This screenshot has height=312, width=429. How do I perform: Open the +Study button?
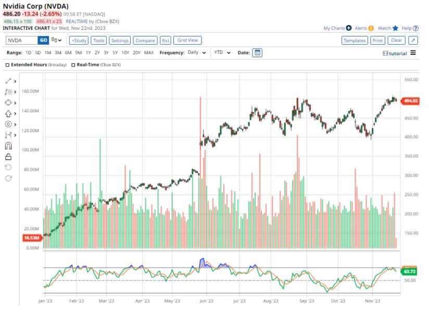(79, 41)
